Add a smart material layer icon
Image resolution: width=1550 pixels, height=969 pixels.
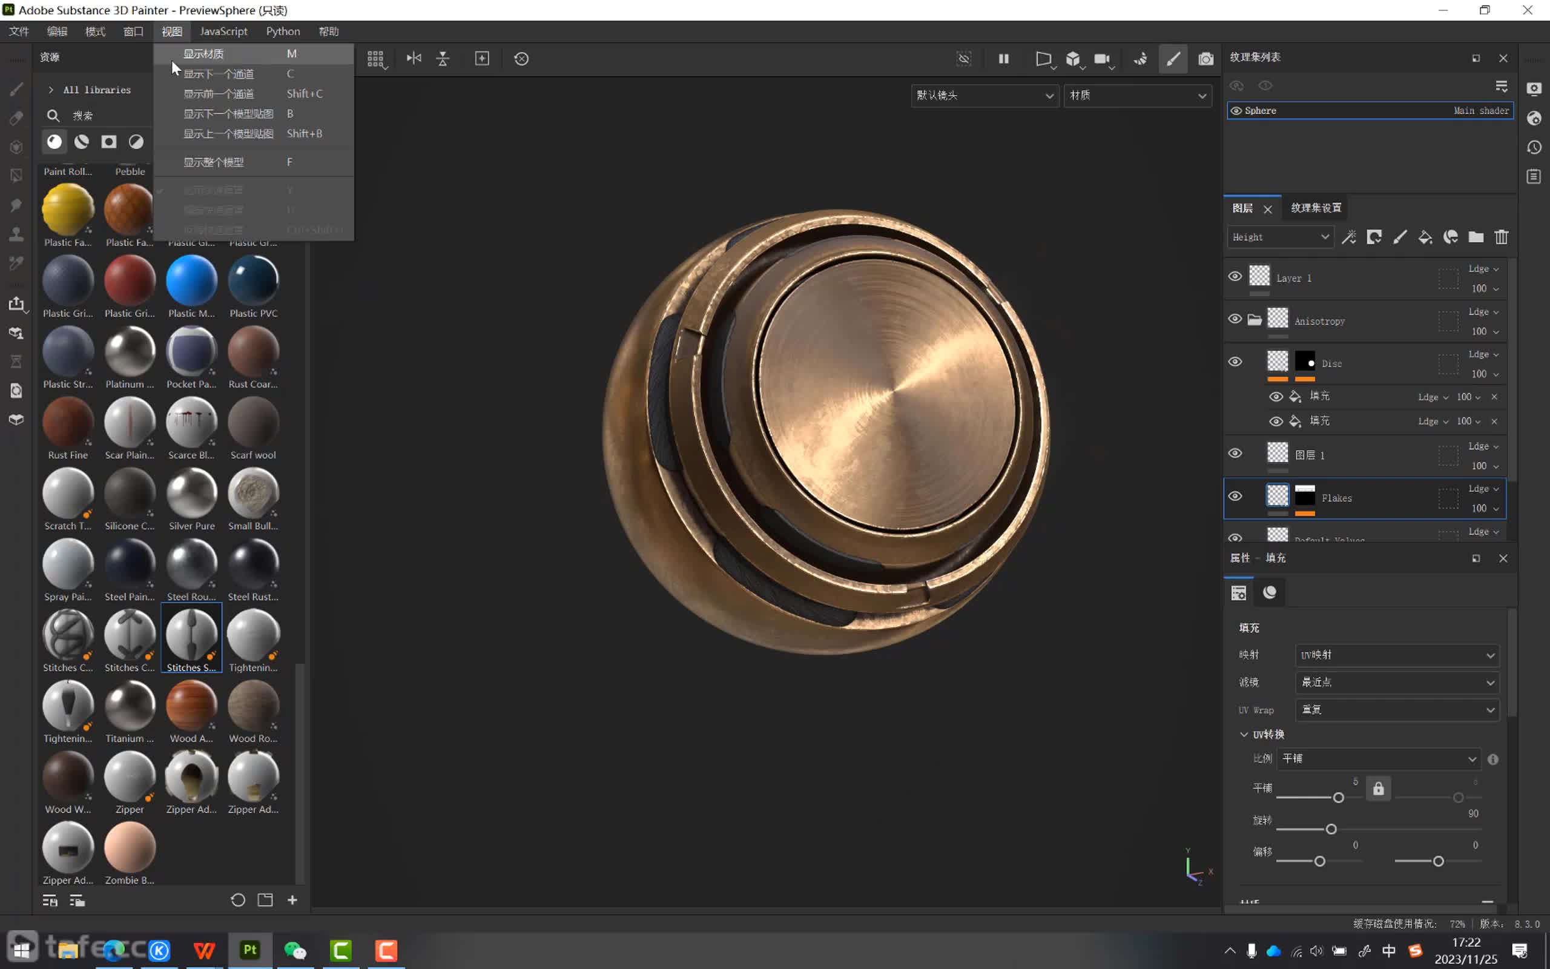pyautogui.click(x=1451, y=237)
